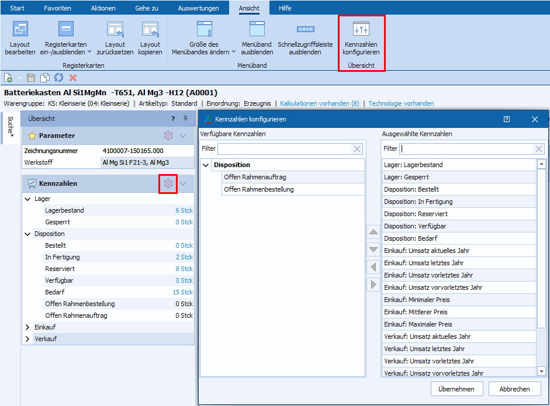This screenshot has width=550, height=406.
Task: Collapse Disposition group in Verfügbare Kennzahlen
Action: pos(206,165)
